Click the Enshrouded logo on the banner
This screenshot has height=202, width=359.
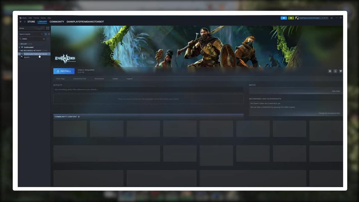coord(65,59)
